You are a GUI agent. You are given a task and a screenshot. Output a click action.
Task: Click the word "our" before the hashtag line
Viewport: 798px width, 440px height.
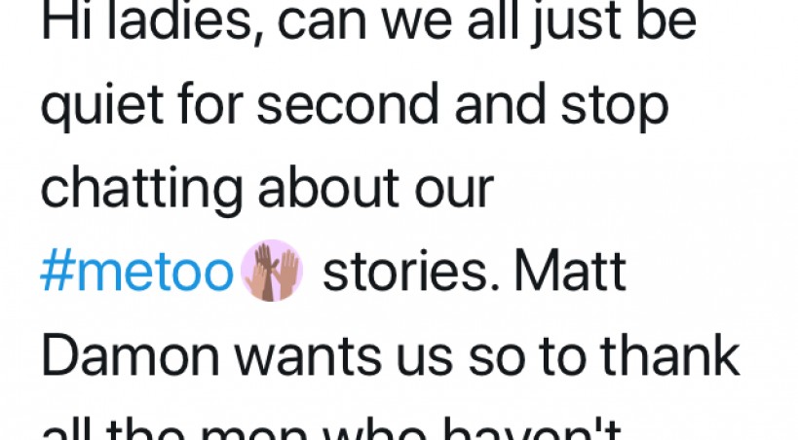[x=454, y=194]
